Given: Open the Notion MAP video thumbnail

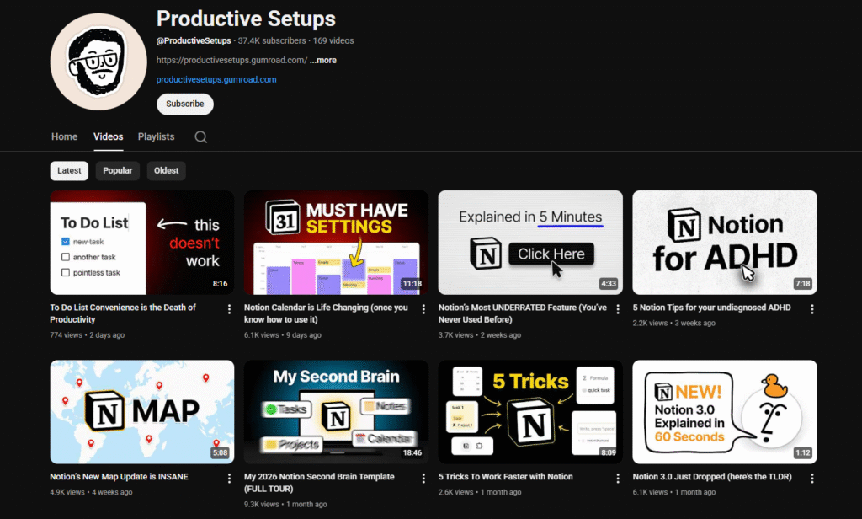Looking at the screenshot, I should pos(141,411).
